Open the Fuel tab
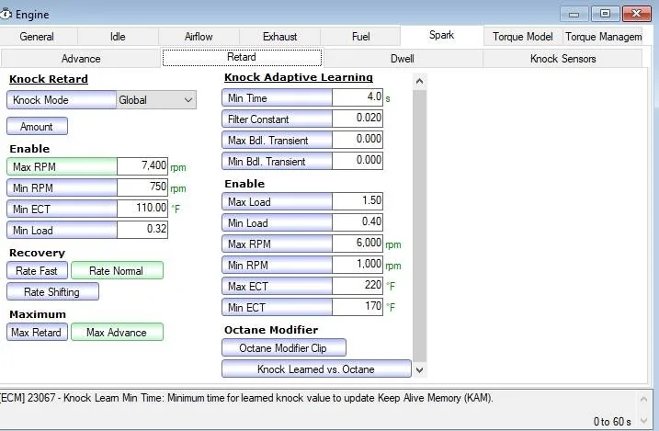 [x=360, y=37]
